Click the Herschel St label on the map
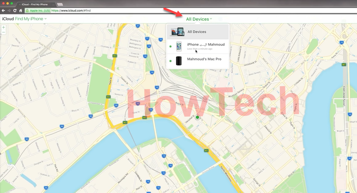Viewport: 357px width, 193px height. pos(190,119)
